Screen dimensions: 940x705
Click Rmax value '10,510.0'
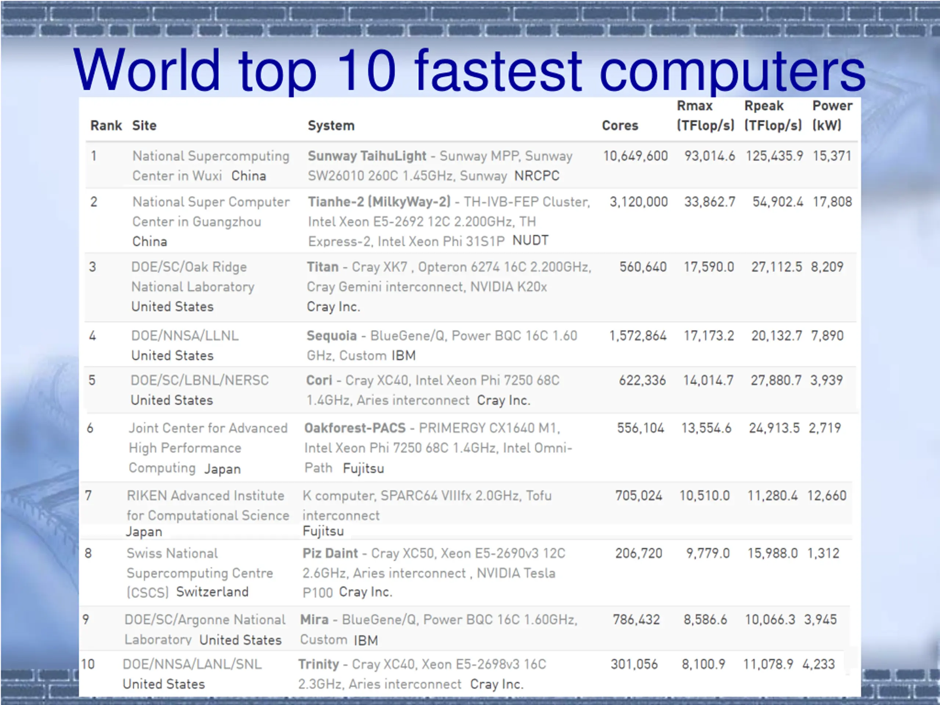705,495
